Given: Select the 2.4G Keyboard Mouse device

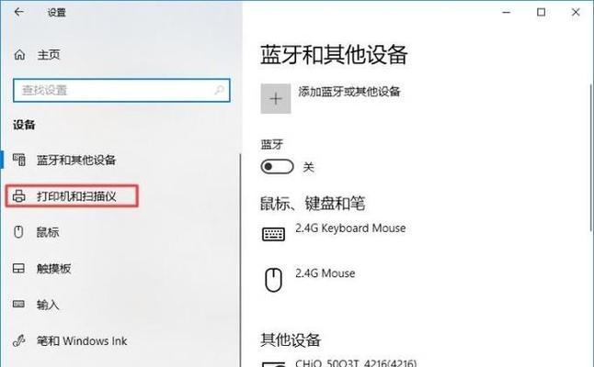Looking at the screenshot, I should tap(350, 228).
